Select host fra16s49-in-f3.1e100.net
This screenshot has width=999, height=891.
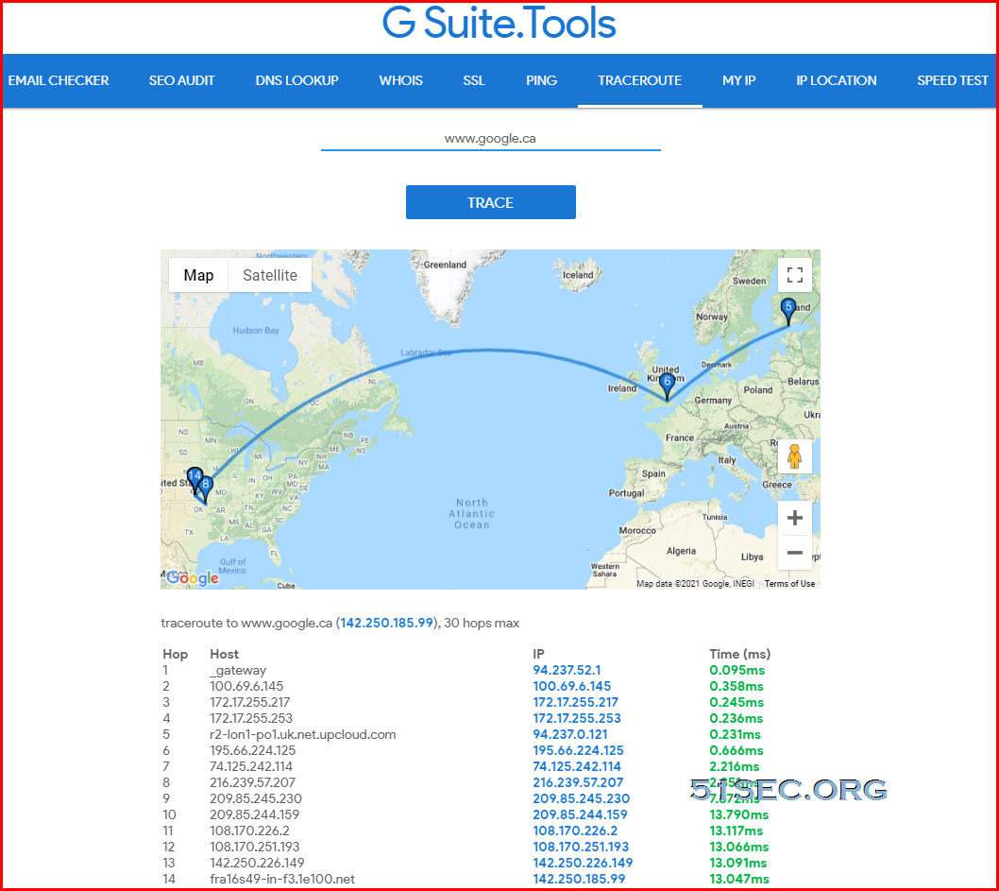(x=282, y=879)
